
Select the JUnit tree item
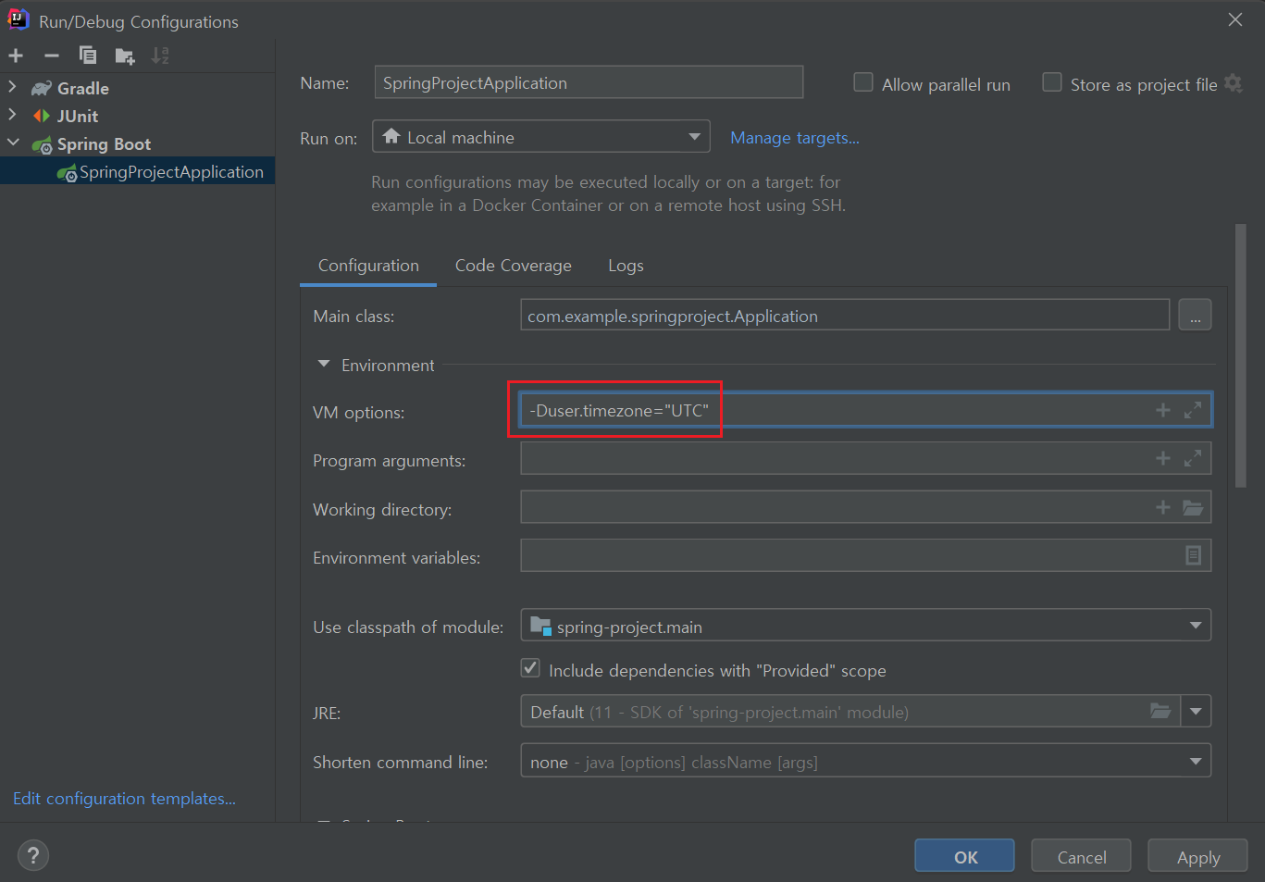coord(78,116)
